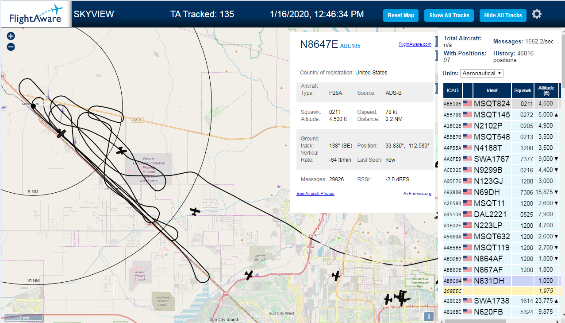Select MSQT548 aircraft row
This screenshot has height=323, width=565.
click(x=501, y=137)
